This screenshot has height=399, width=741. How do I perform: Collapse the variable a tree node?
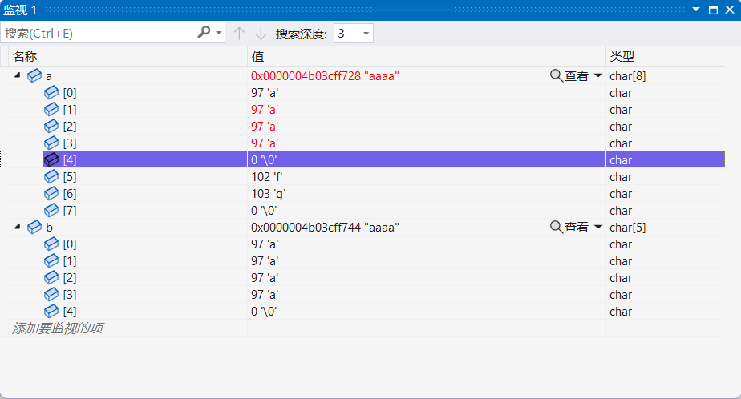click(18, 75)
